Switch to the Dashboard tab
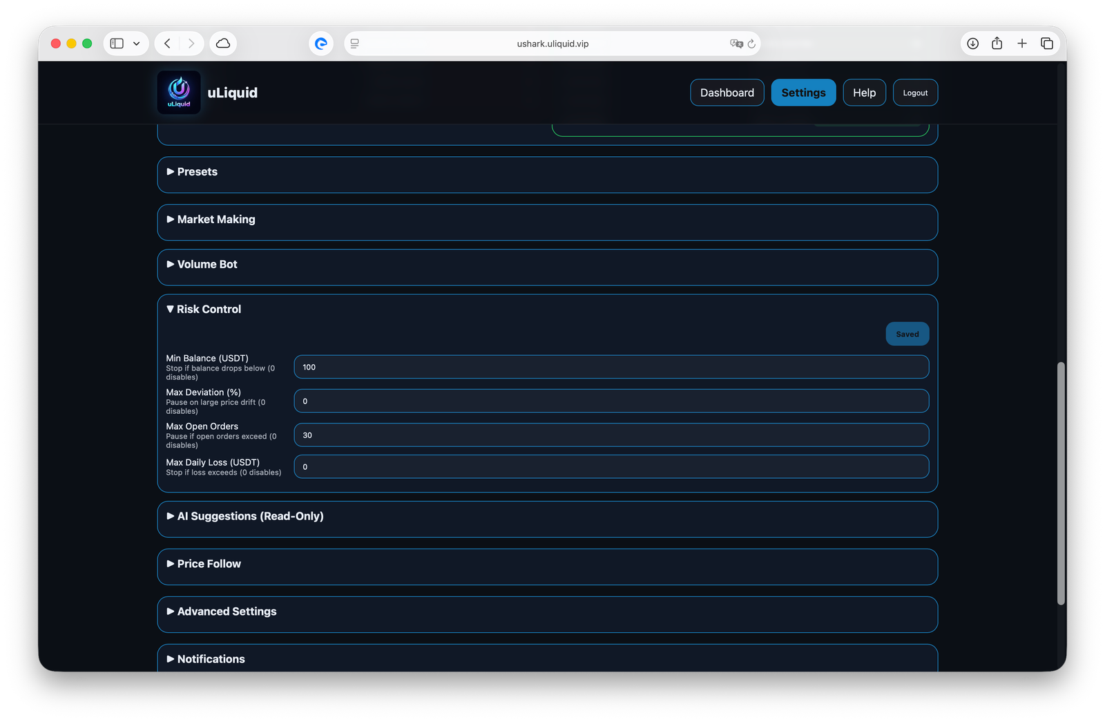Image resolution: width=1105 pixels, height=722 pixels. (x=727, y=92)
